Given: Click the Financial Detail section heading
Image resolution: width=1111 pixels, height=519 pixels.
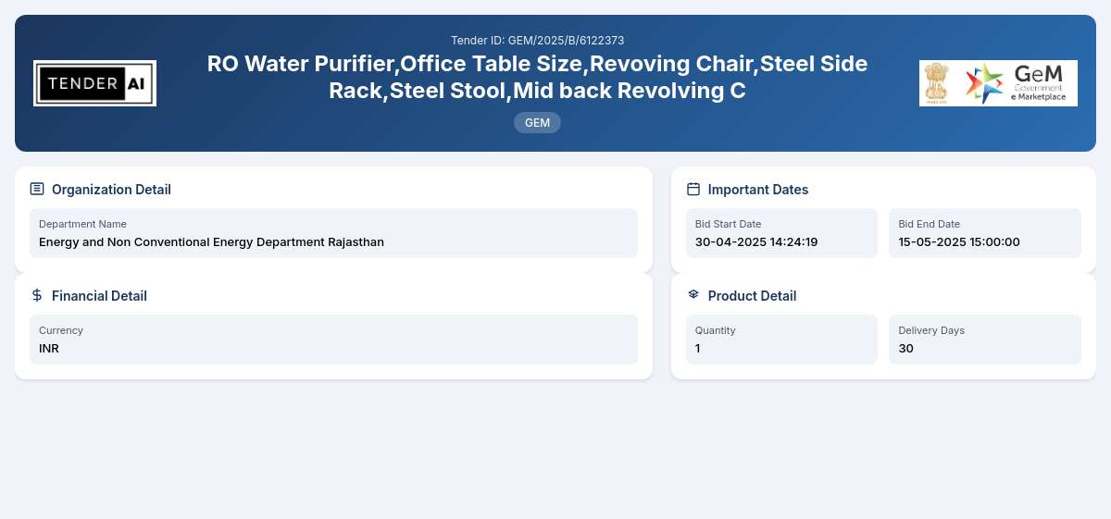Looking at the screenshot, I should (x=99, y=296).
